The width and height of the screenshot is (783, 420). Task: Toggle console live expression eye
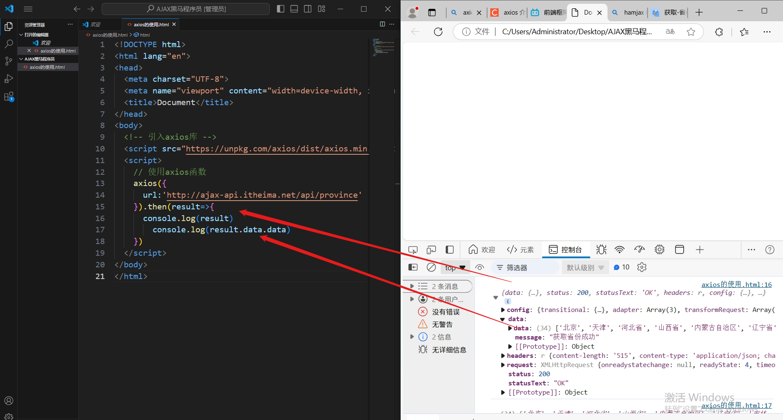click(x=480, y=268)
